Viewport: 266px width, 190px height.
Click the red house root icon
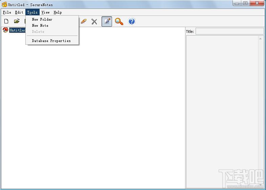click(5, 30)
